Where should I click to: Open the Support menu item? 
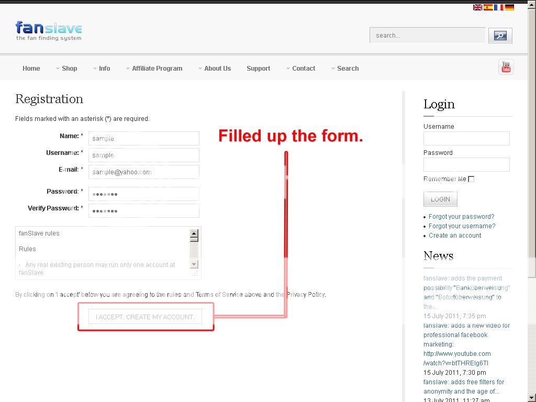(x=258, y=69)
